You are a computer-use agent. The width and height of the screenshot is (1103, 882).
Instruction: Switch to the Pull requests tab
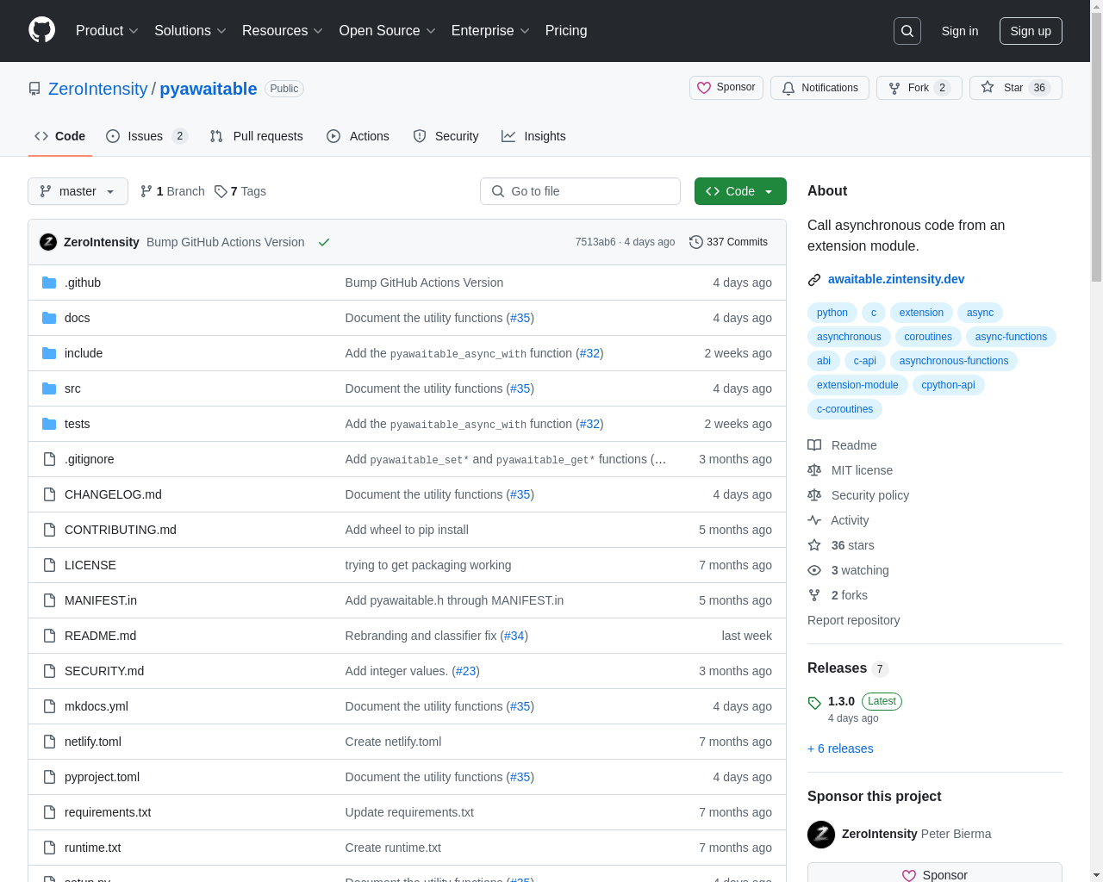(x=257, y=136)
